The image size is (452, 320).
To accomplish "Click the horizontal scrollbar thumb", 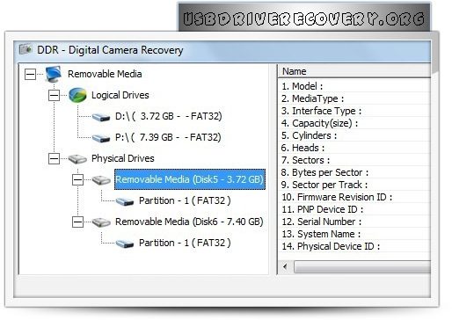I will pos(362,267).
